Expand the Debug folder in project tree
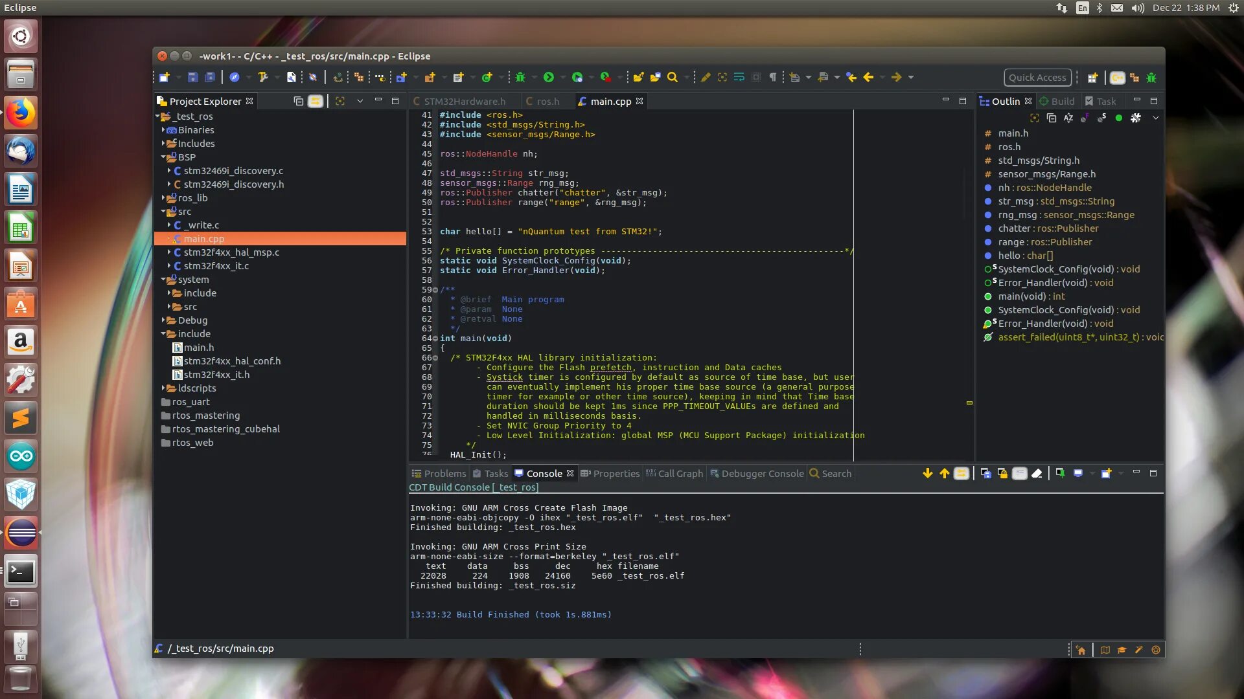The image size is (1244, 699). coord(163,320)
